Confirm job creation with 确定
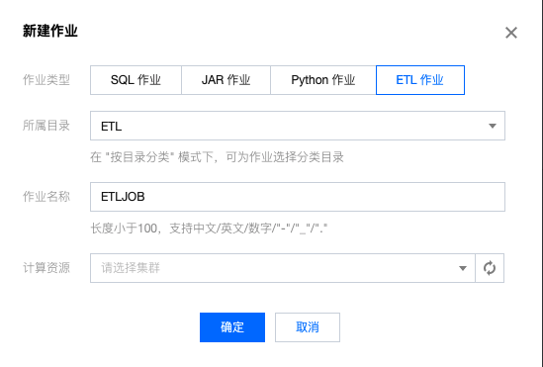The image size is (543, 367). tap(232, 327)
